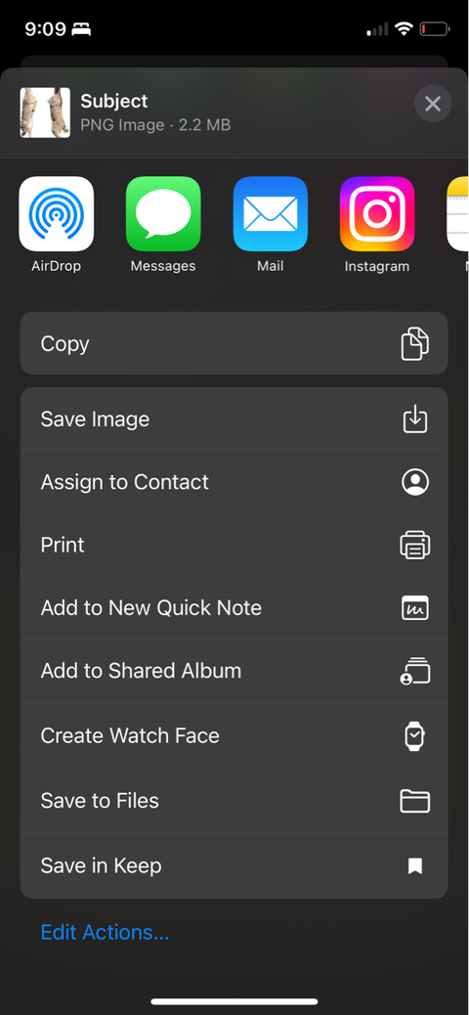Tap the AirDrop share icon
This screenshot has width=469, height=1015.
(57, 213)
